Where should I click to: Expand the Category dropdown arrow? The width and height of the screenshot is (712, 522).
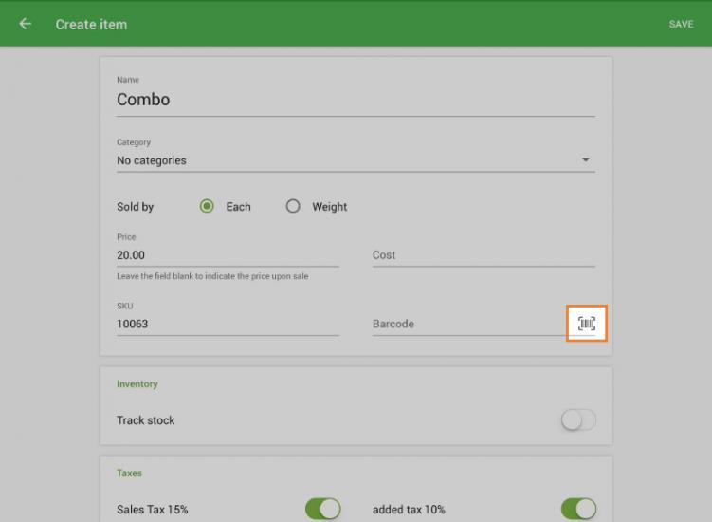pos(586,160)
